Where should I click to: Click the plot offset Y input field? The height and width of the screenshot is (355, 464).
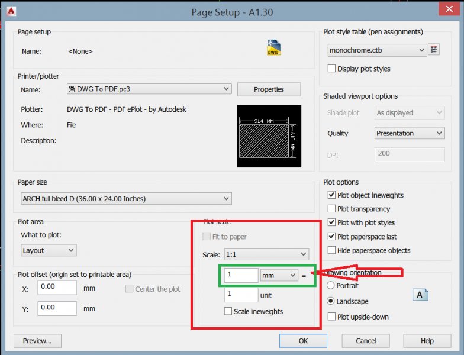click(57, 309)
